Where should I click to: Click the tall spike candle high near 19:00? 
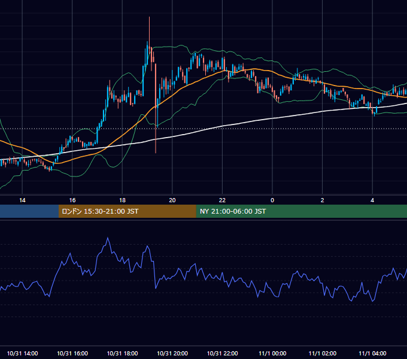(x=149, y=17)
